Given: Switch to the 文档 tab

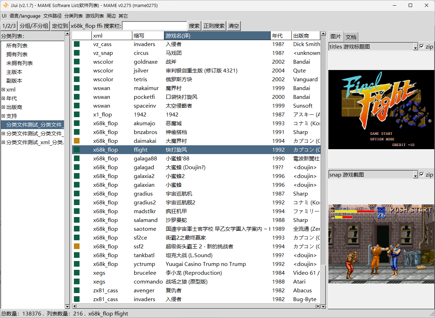Looking at the screenshot, I should 351,37.
